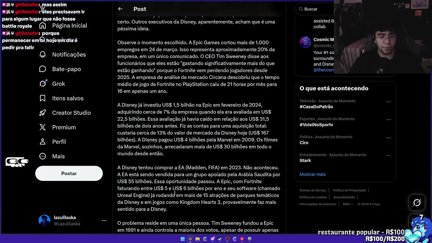Click the Post title heading
The image size is (432, 243).
coord(140,9)
